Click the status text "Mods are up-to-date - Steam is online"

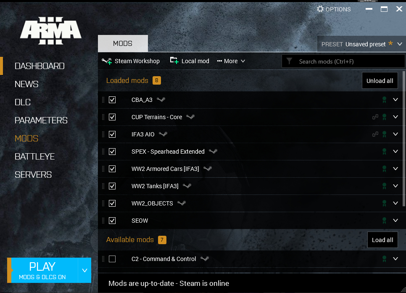tap(169, 283)
